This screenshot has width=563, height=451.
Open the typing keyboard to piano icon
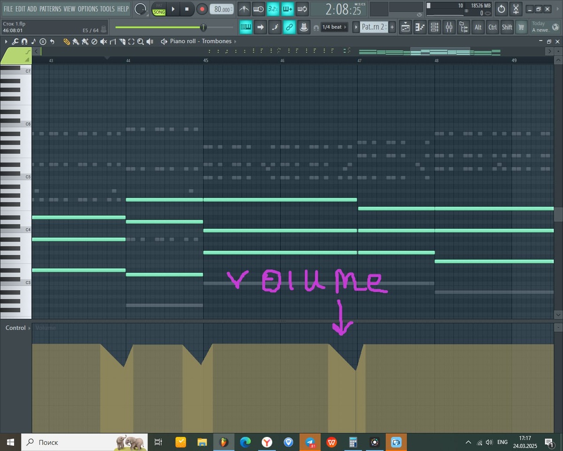[x=246, y=27]
